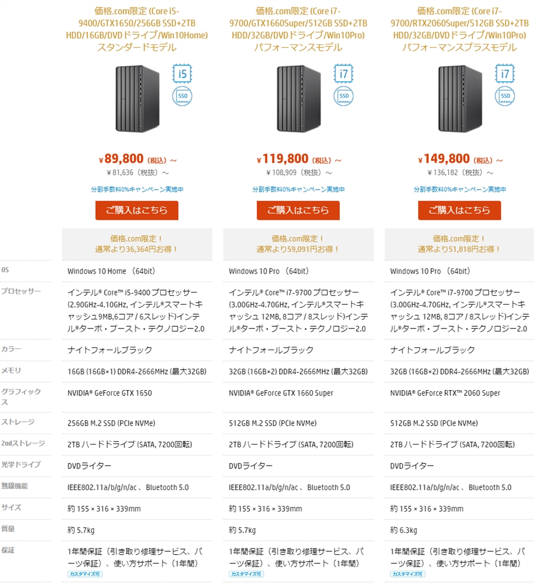Click the GTX1660Super performance model title

pos(298,29)
